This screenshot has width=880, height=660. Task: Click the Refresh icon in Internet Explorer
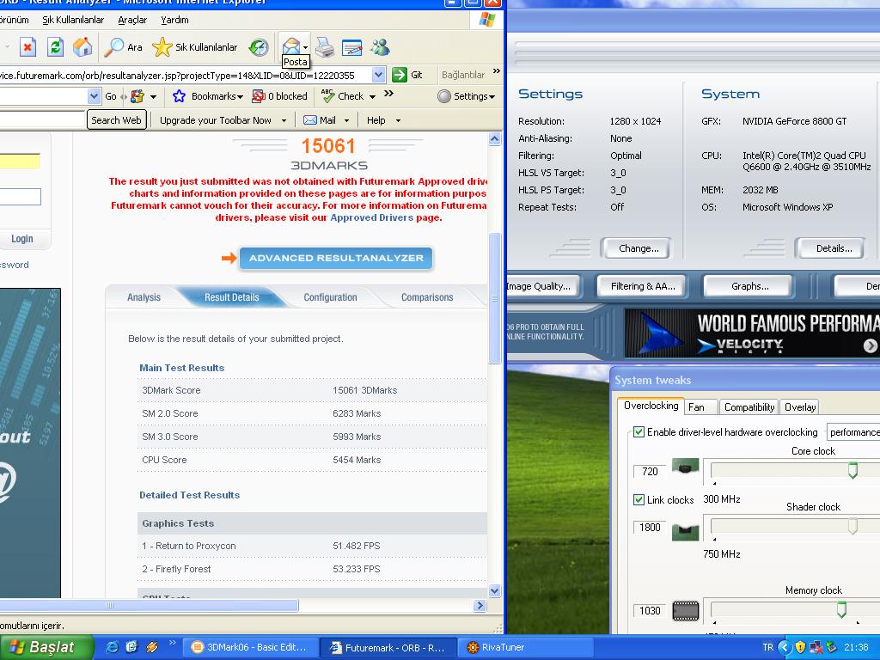(55, 47)
